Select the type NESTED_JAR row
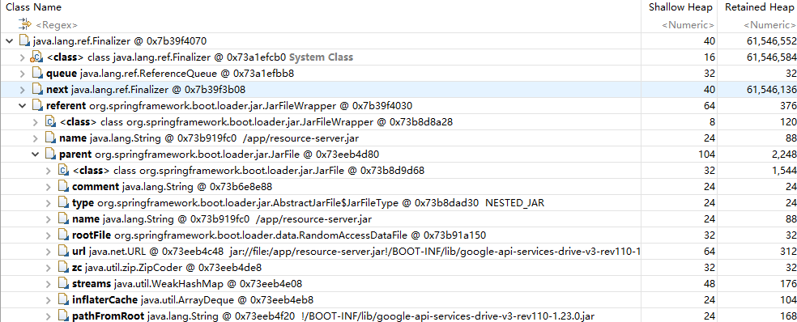Viewport: 797px width, 322px height. 398,203
